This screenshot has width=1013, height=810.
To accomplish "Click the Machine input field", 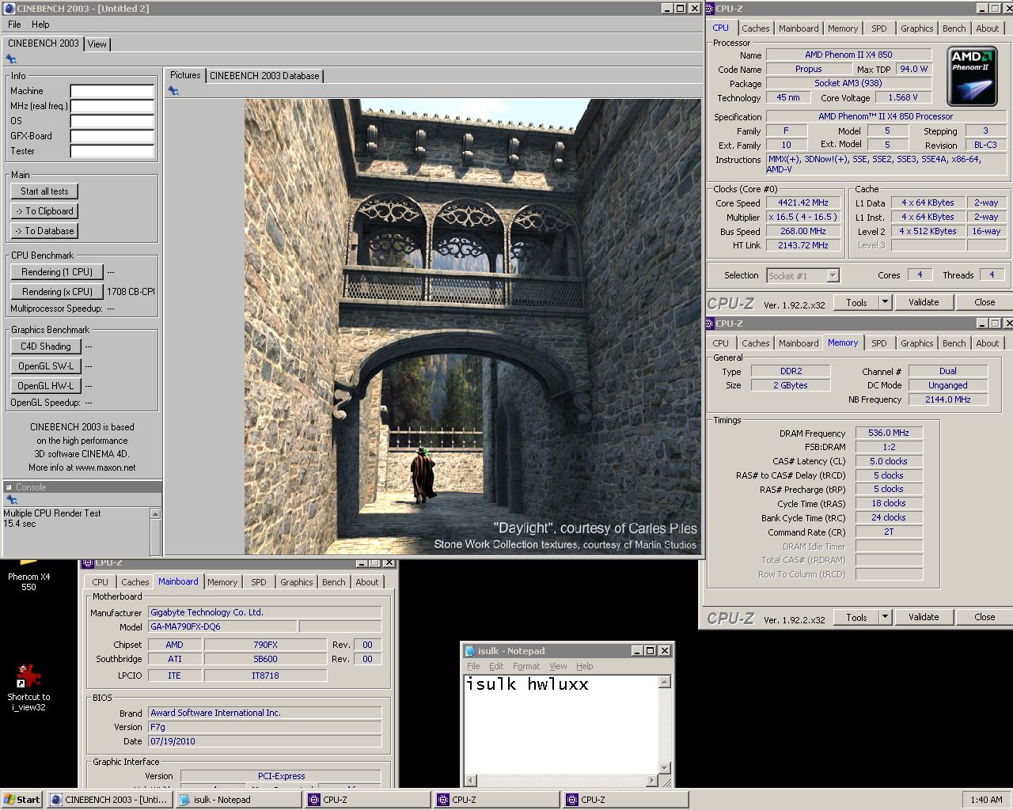I will pyautogui.click(x=112, y=91).
